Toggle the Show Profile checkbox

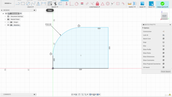(x=163, y=49)
